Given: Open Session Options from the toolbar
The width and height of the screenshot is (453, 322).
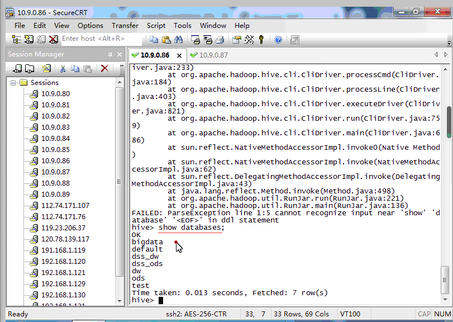Looking at the screenshot, I should point(237,39).
